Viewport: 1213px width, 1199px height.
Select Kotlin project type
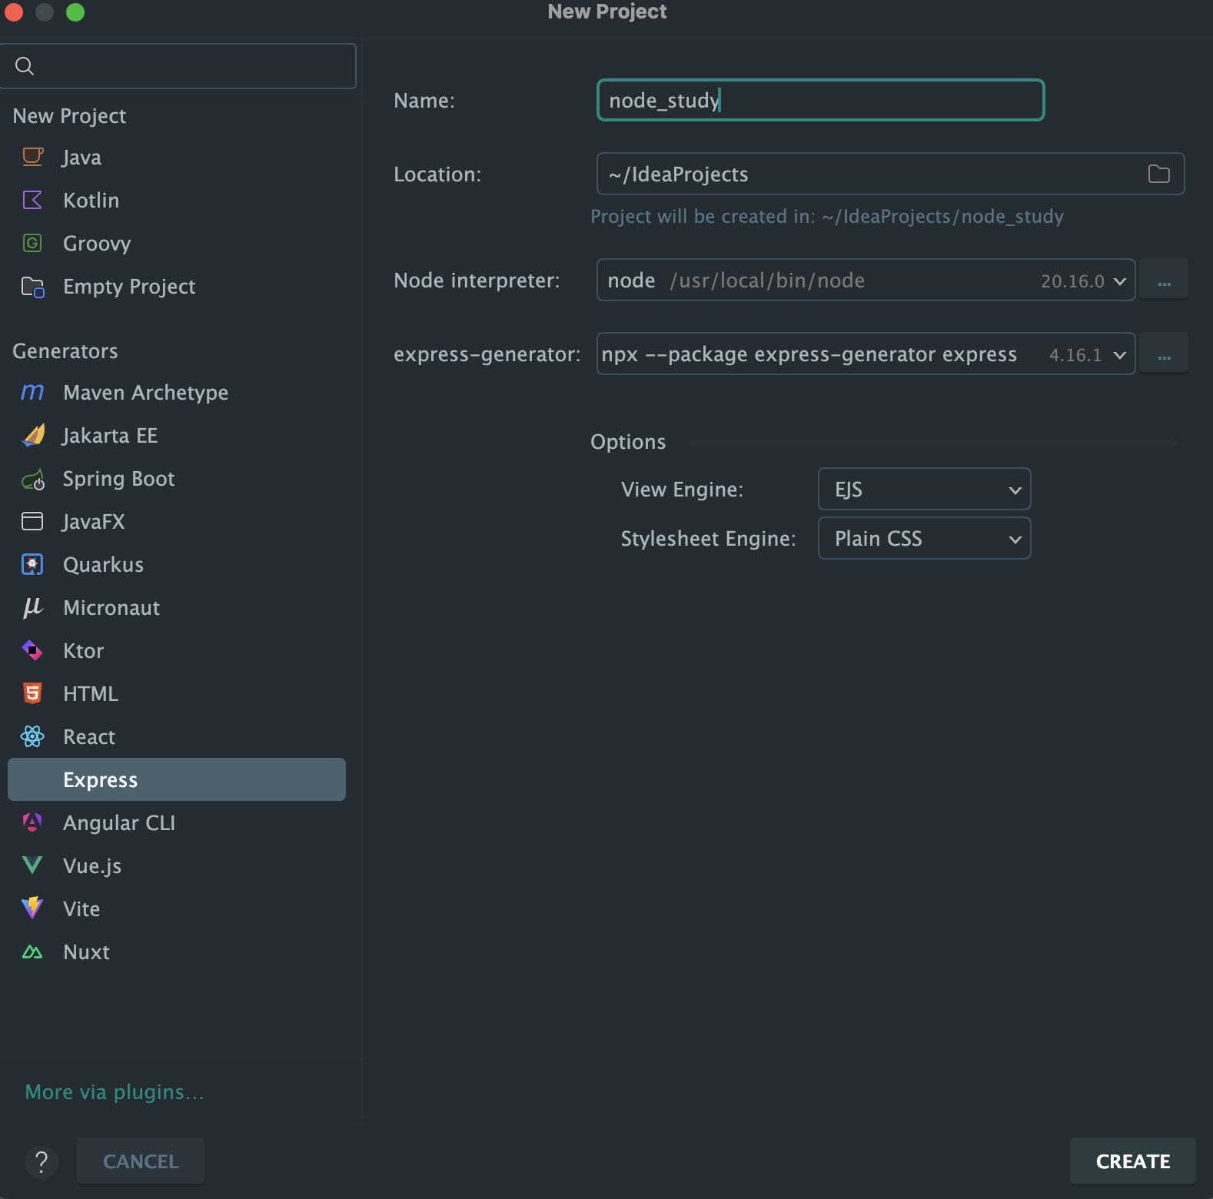click(x=177, y=200)
